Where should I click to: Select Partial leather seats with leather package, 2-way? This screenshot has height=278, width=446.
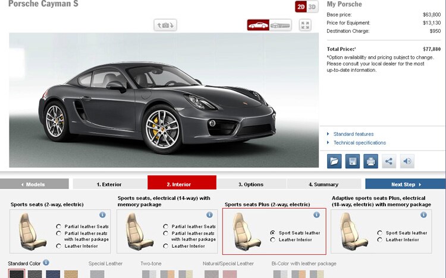pyautogui.click(x=59, y=233)
